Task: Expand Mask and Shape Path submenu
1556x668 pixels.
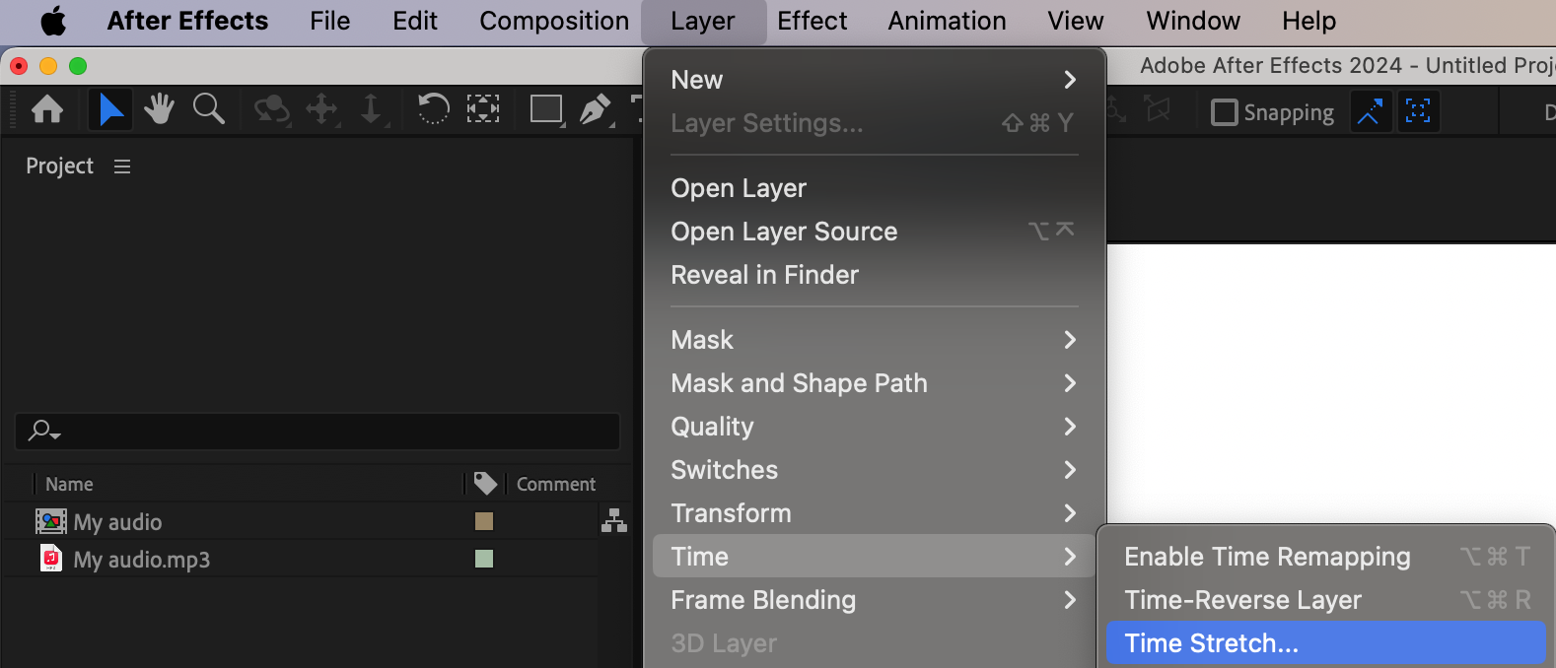Action: click(x=875, y=383)
